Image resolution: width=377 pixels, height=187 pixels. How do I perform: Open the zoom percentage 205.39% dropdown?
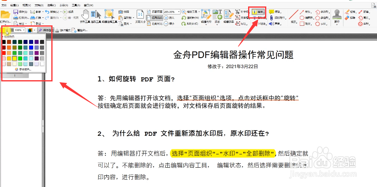[179, 12]
